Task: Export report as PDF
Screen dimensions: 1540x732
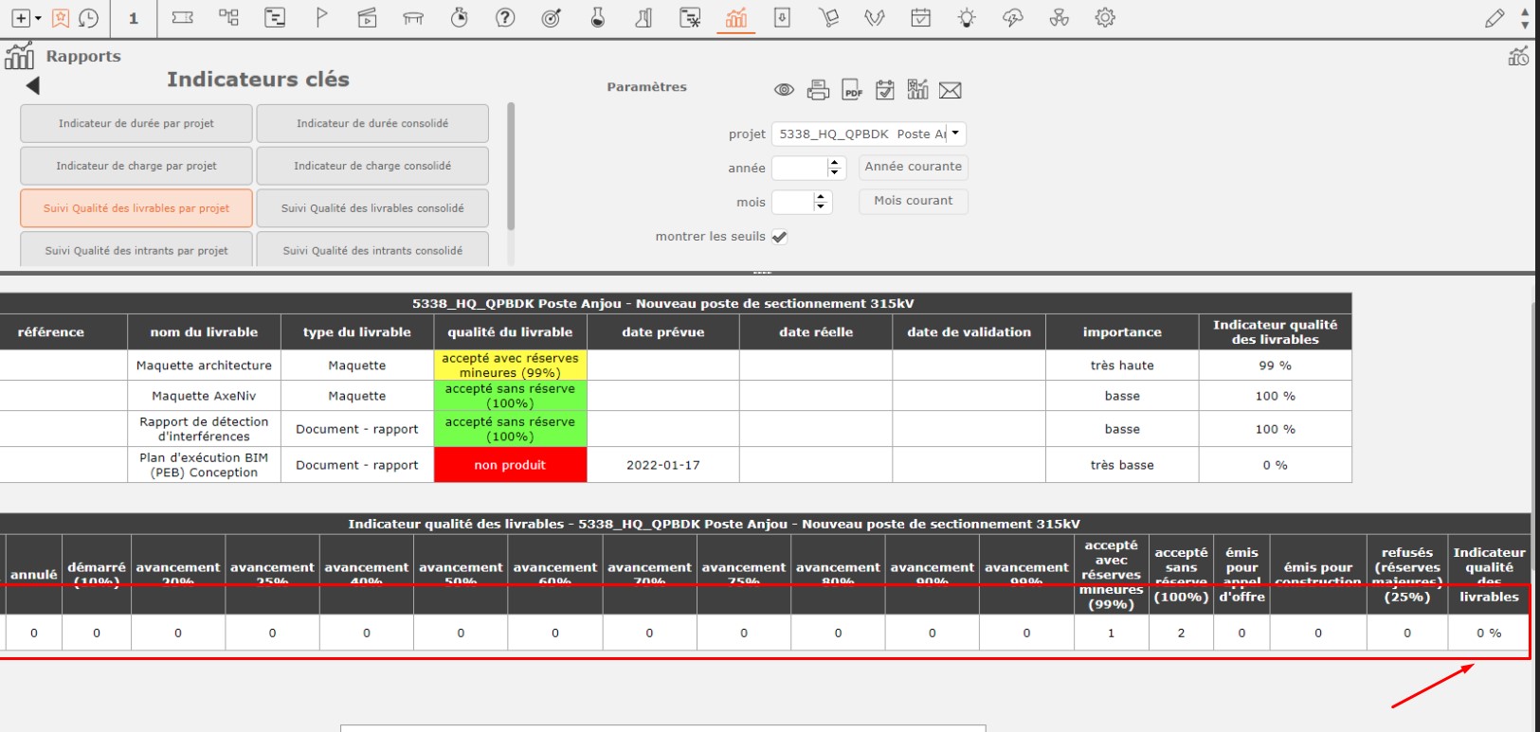Action: point(852,90)
